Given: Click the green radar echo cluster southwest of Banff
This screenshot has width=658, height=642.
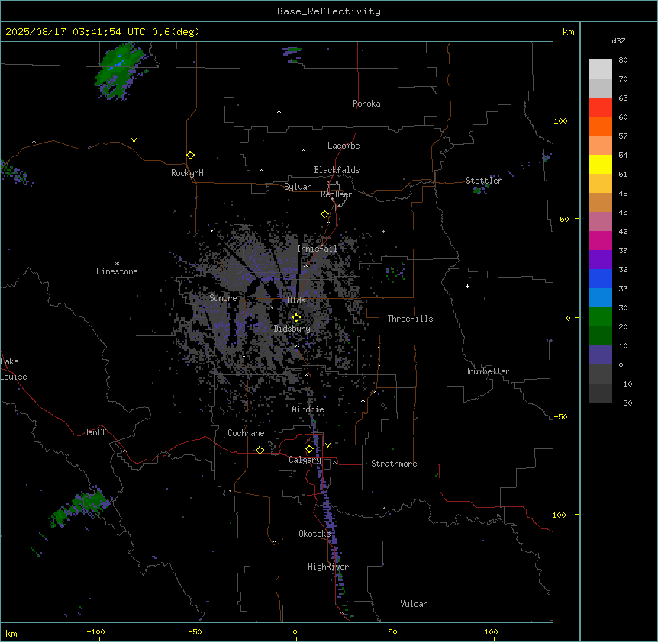Looking at the screenshot, I should pyautogui.click(x=79, y=507).
